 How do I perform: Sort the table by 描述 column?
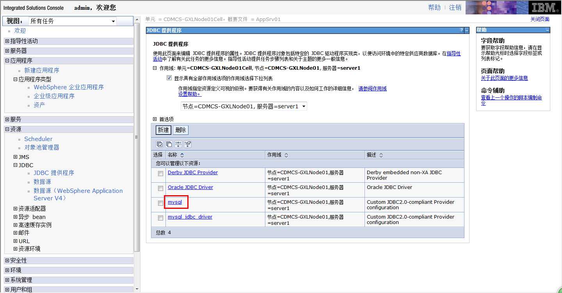coord(381,155)
